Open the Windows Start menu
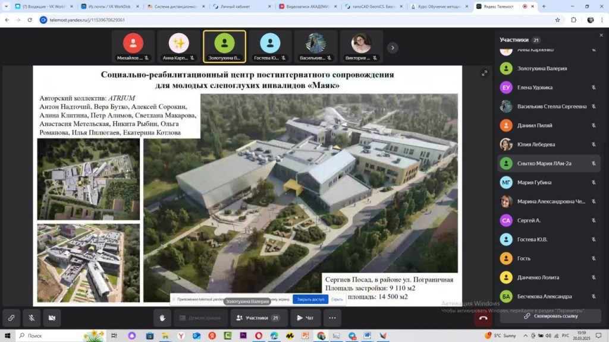The width and height of the screenshot is (609, 342). (7, 336)
